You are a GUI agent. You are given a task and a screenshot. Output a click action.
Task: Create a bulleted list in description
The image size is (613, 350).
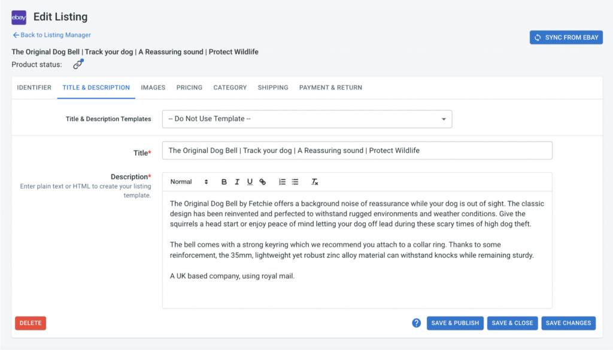click(295, 182)
